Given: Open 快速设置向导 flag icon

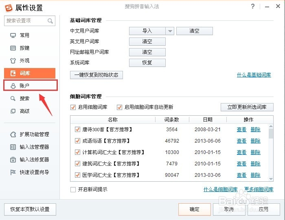Looking at the screenshot, I should point(13,172).
